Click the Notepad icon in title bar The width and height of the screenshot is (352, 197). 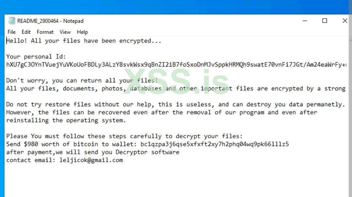pos(12,21)
